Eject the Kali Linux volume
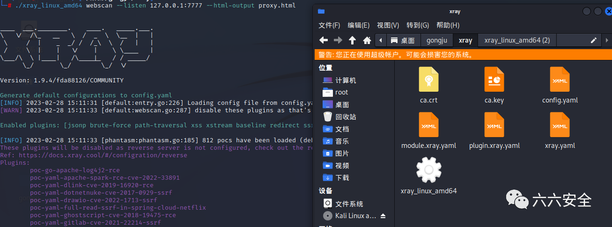This screenshot has width=612, height=227. [x=383, y=216]
